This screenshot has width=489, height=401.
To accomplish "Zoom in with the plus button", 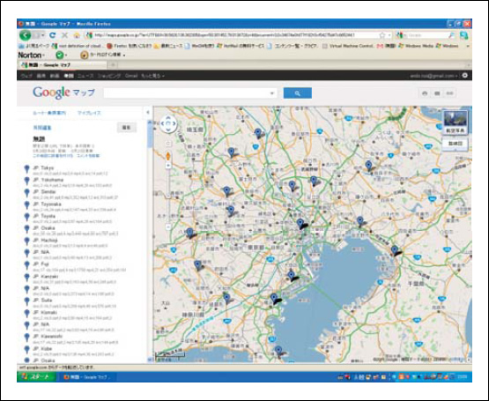I will (168, 166).
